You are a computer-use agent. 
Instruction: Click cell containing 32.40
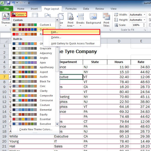coord(119,77)
